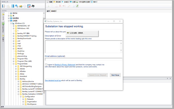Select the OneDrive folder in tree
Screen dimensions: 174x109
[x=21, y=51]
